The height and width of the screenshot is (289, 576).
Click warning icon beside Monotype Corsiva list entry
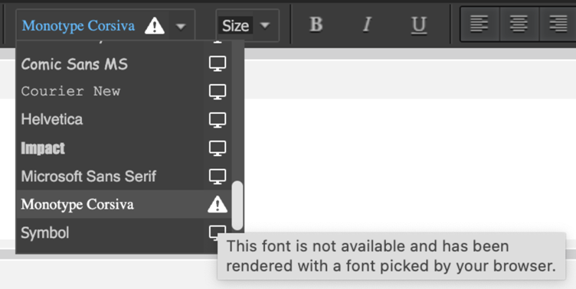tap(218, 204)
